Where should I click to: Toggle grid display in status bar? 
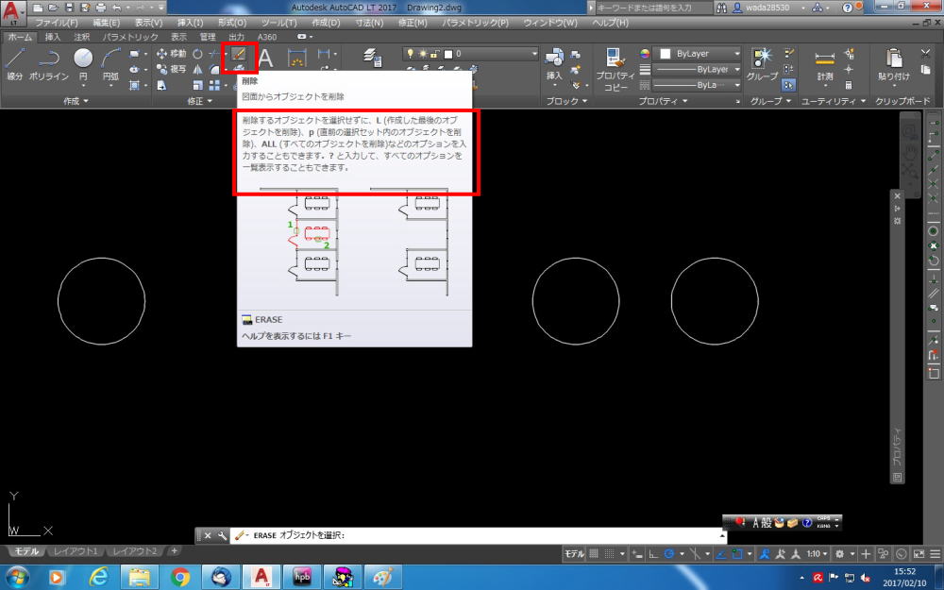(594, 554)
